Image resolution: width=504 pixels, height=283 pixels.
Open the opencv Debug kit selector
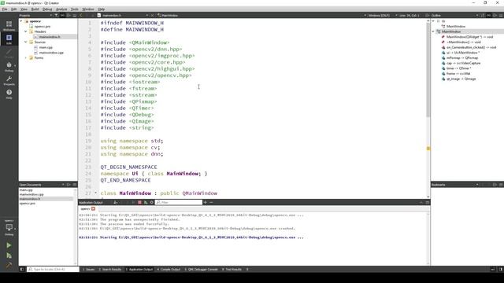click(9, 227)
